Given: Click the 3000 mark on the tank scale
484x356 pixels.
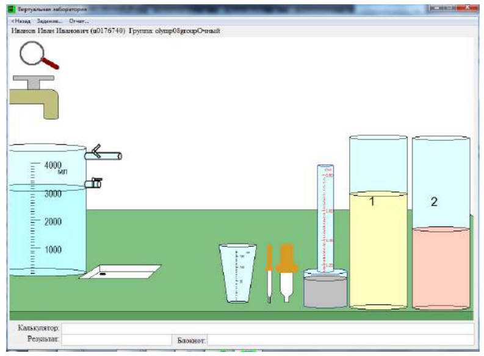Looking at the screenshot, I should click(52, 194).
